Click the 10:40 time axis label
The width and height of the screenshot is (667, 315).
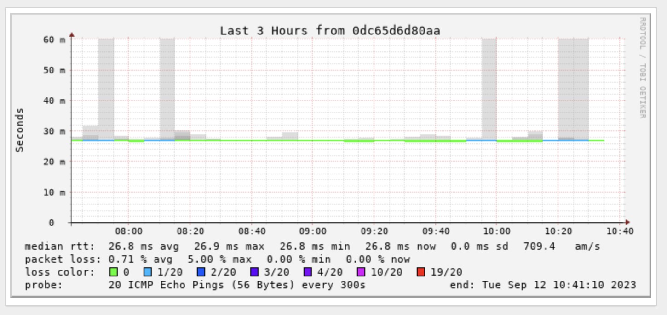tap(620, 231)
